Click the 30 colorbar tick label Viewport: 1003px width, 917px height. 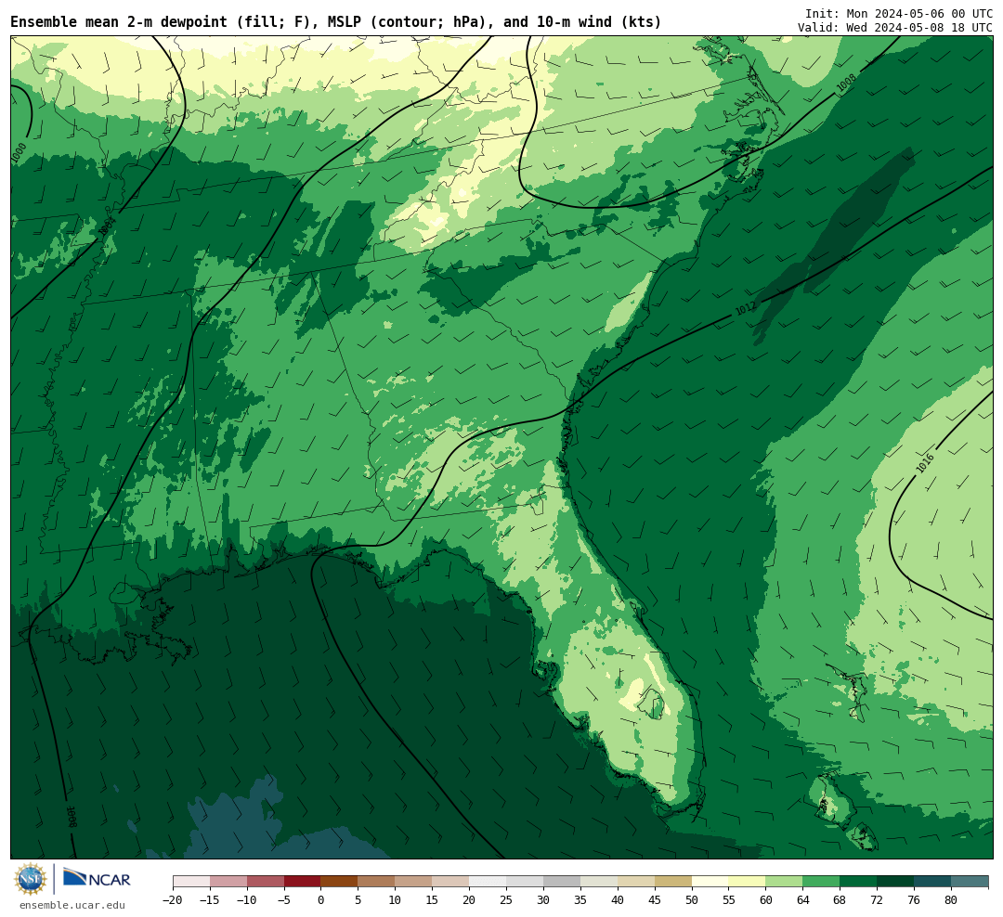543,899
